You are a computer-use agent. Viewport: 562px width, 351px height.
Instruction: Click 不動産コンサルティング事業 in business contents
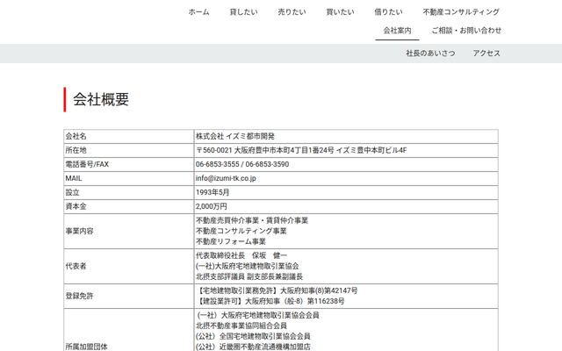(241, 231)
